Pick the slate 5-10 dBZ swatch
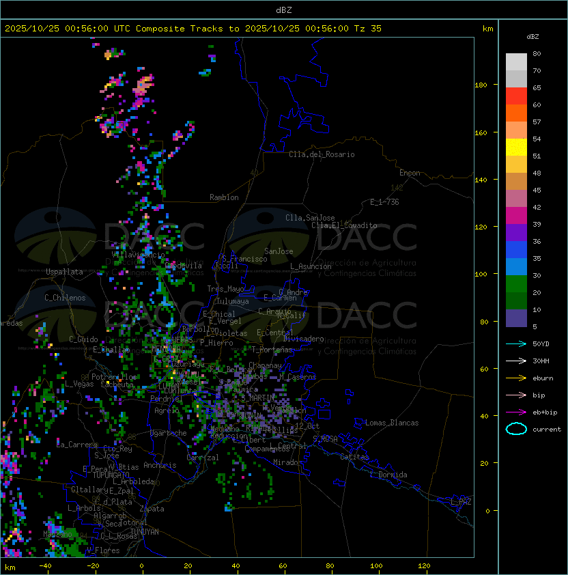Image resolution: width=568 pixels, height=575 pixels. click(516, 318)
